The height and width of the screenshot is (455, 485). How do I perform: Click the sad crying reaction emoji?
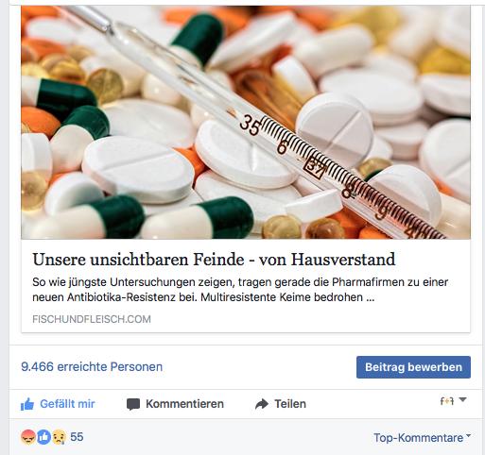pyautogui.click(x=59, y=437)
